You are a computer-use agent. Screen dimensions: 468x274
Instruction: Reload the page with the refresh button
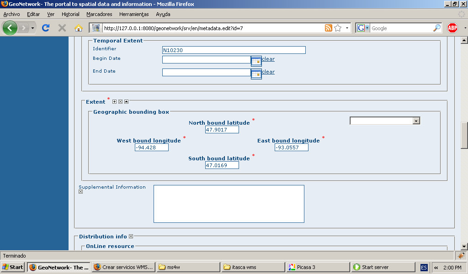(46, 28)
